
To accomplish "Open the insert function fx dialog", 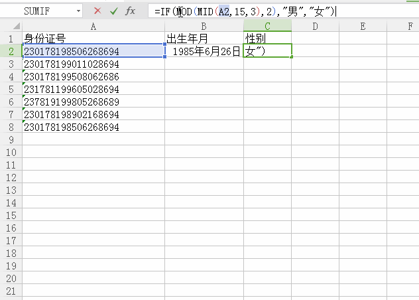I will [x=130, y=11].
